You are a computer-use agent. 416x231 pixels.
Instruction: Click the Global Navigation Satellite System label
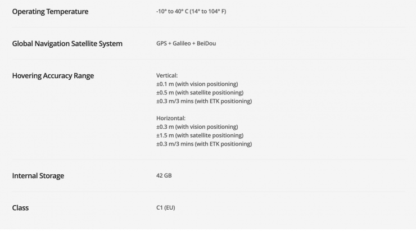(67, 44)
